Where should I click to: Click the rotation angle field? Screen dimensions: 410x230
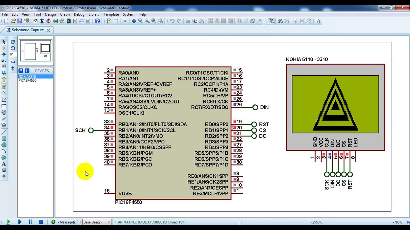[x=12, y=54]
